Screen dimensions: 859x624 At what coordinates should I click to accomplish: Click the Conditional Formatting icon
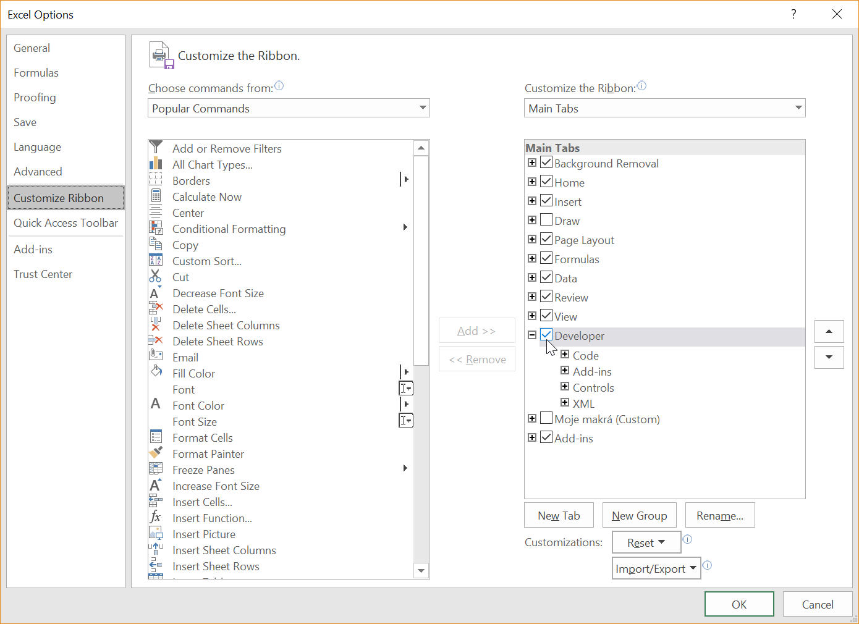(x=156, y=228)
